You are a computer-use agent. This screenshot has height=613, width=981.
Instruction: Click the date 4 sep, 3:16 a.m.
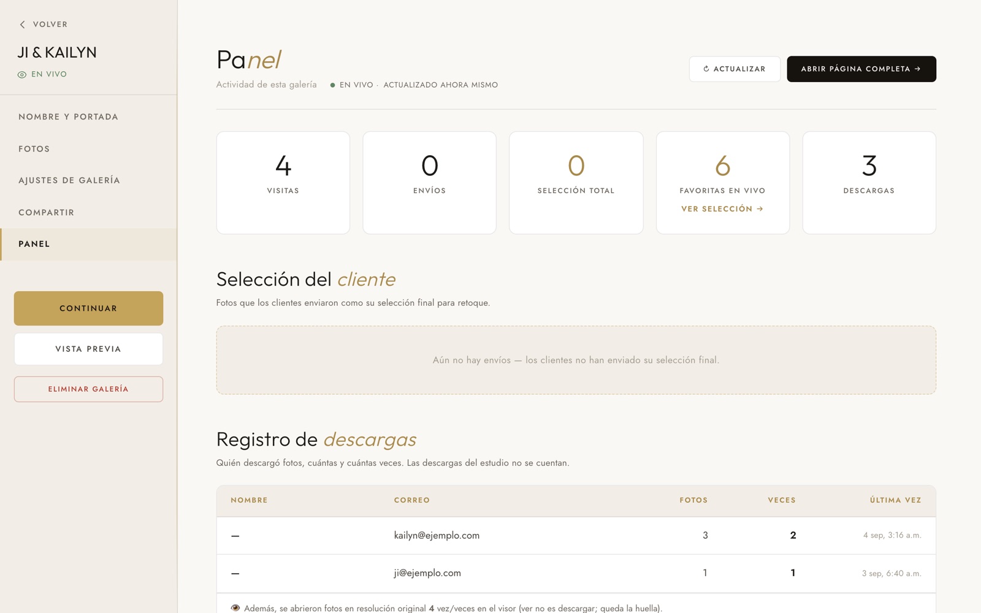coord(892,535)
